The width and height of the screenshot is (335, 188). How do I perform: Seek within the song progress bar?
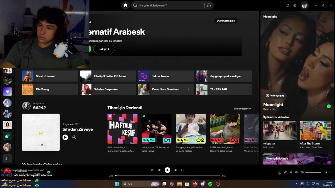[167, 176]
